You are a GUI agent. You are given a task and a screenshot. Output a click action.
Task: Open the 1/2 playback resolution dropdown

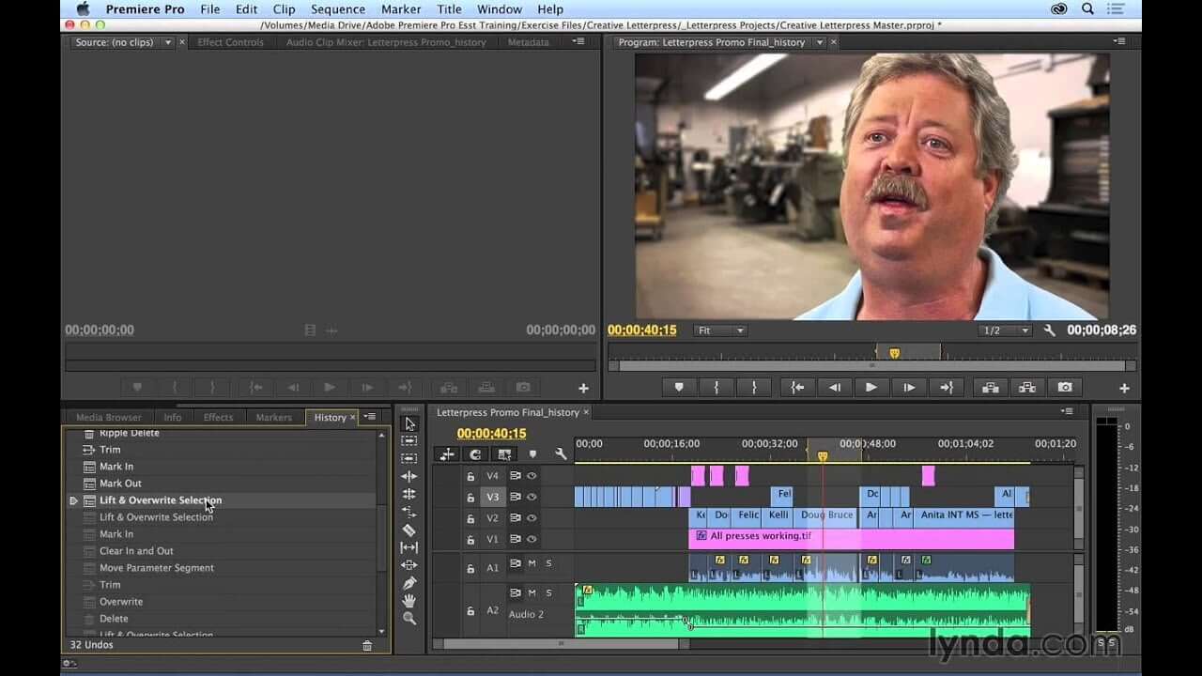point(1005,330)
